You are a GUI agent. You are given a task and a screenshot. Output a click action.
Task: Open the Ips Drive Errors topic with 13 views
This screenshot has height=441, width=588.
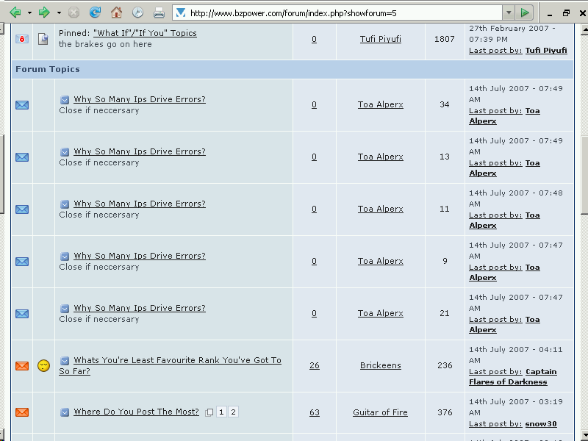pyautogui.click(x=140, y=151)
